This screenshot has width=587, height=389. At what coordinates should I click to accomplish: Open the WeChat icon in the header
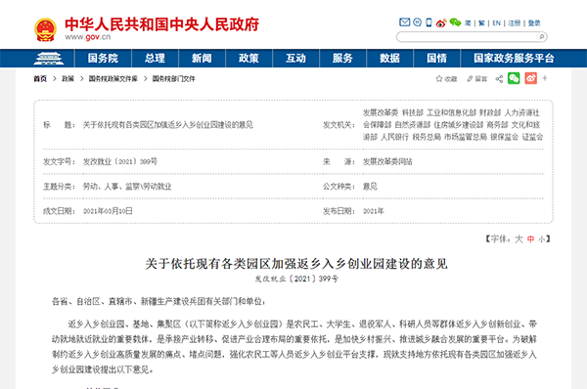455,22
